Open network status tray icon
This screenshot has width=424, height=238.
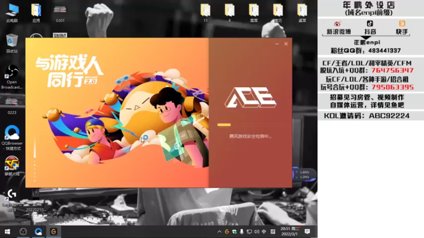[x=249, y=232]
